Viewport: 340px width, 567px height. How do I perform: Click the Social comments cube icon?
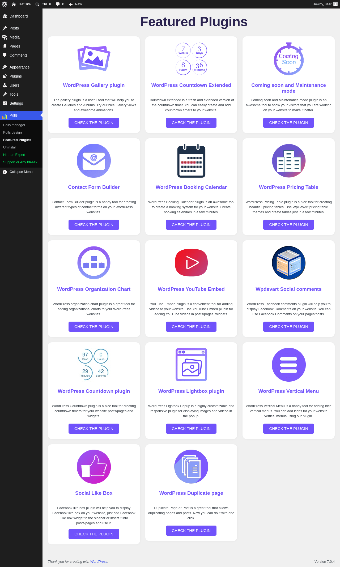[x=289, y=263]
